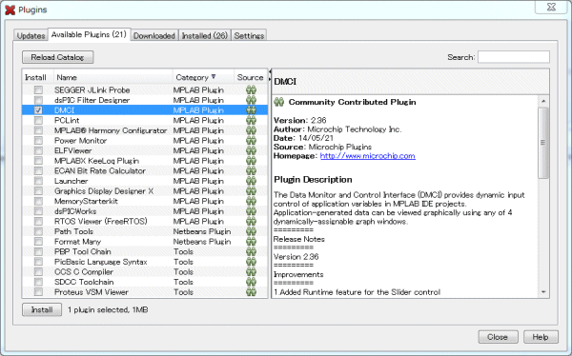The image size is (572, 356).
Task: Click source icon in Proteus VSM Viewer row
Action: pyautogui.click(x=251, y=292)
